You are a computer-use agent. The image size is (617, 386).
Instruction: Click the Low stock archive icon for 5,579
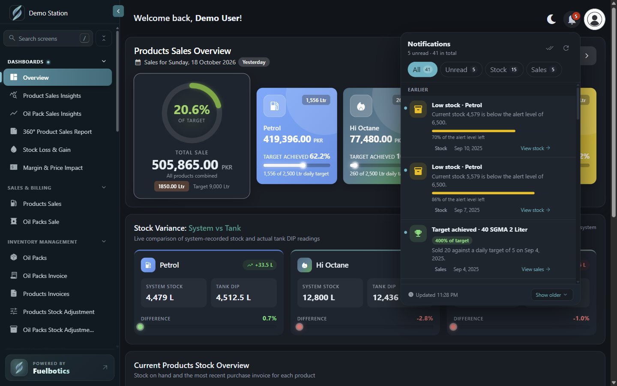[x=418, y=171]
